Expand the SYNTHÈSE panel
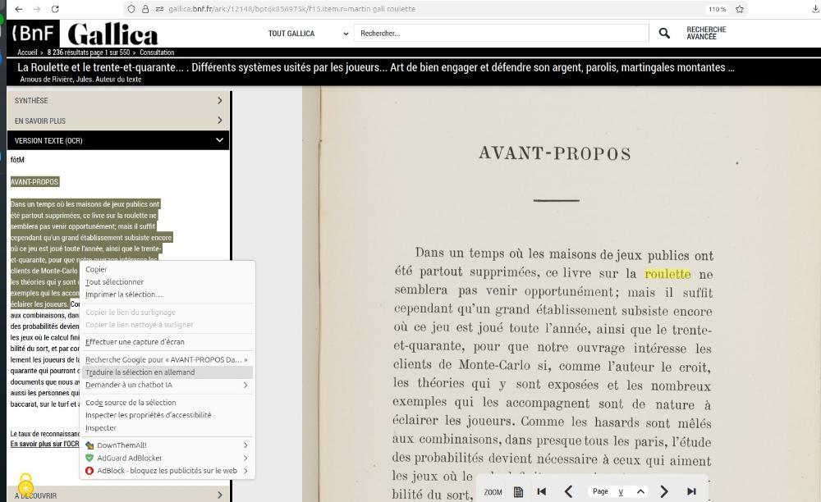Image resolution: width=821 pixels, height=502 pixels. tap(118, 101)
